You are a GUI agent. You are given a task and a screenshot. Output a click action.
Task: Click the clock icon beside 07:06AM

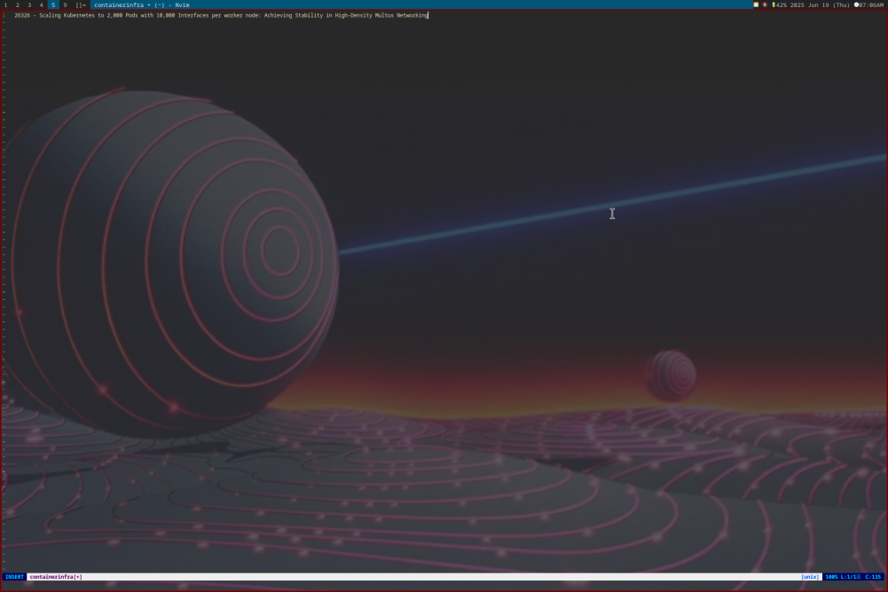point(856,4)
